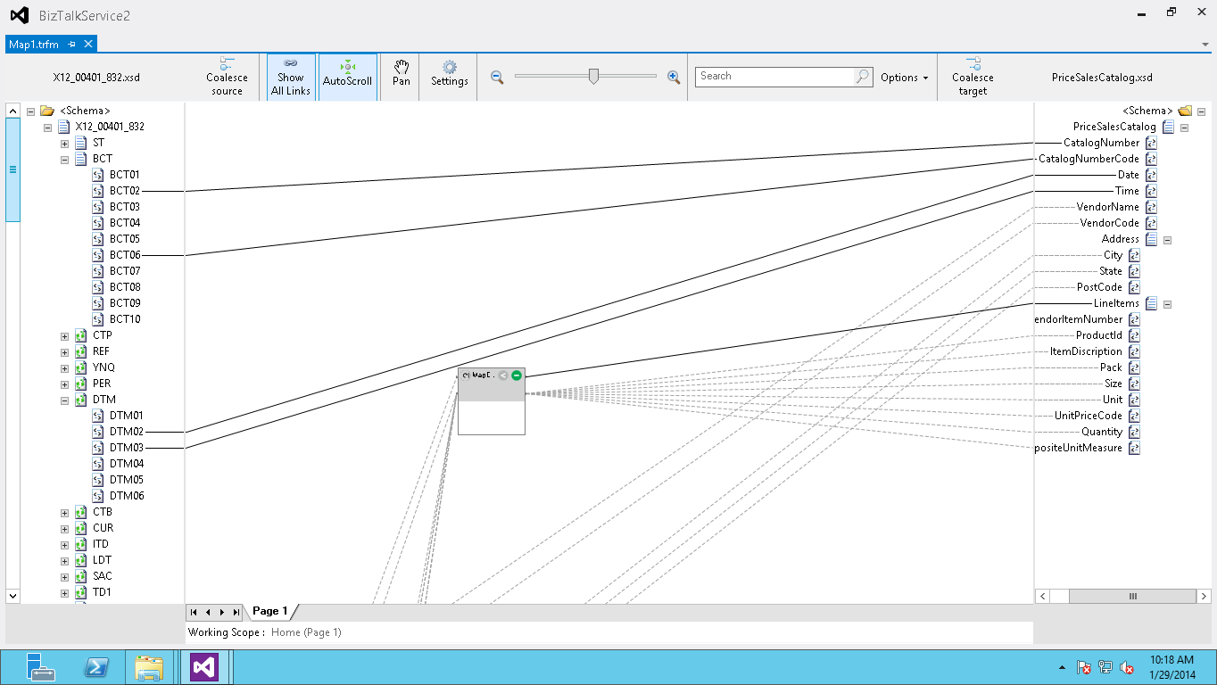Go to last page arrow

236,612
